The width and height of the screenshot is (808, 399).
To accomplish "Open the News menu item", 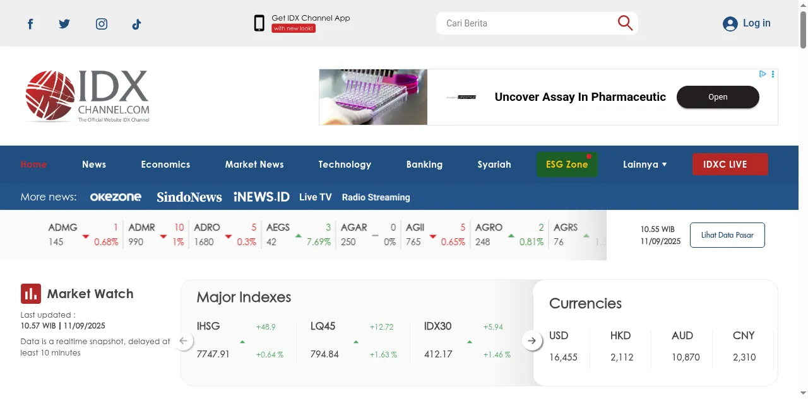I will point(94,165).
